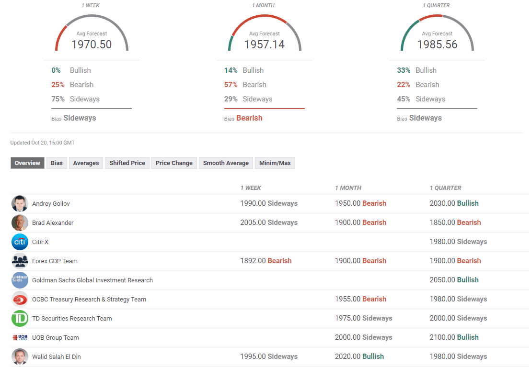Viewport: 531px width, 367px height.
Task: Open Goldman Sachs Global Investment Research link
Action: click(x=92, y=280)
